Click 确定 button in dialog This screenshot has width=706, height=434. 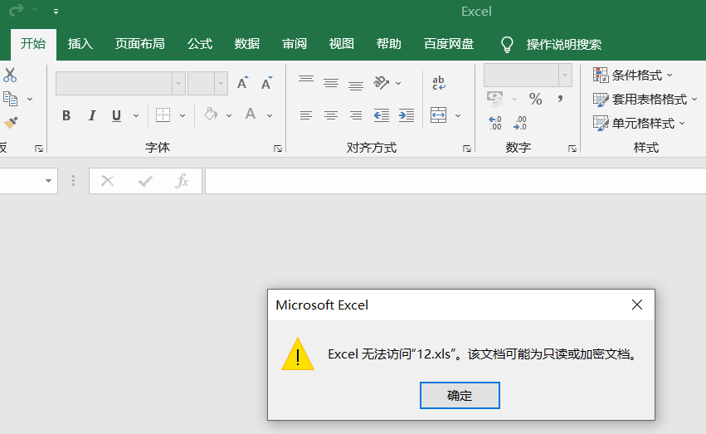tap(460, 395)
